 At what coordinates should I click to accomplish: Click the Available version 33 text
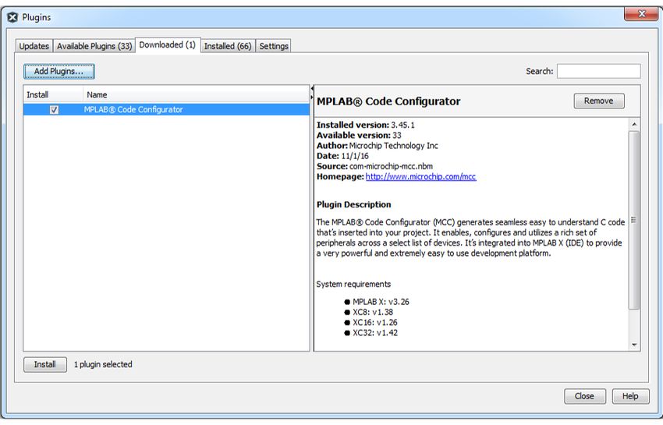(x=359, y=136)
